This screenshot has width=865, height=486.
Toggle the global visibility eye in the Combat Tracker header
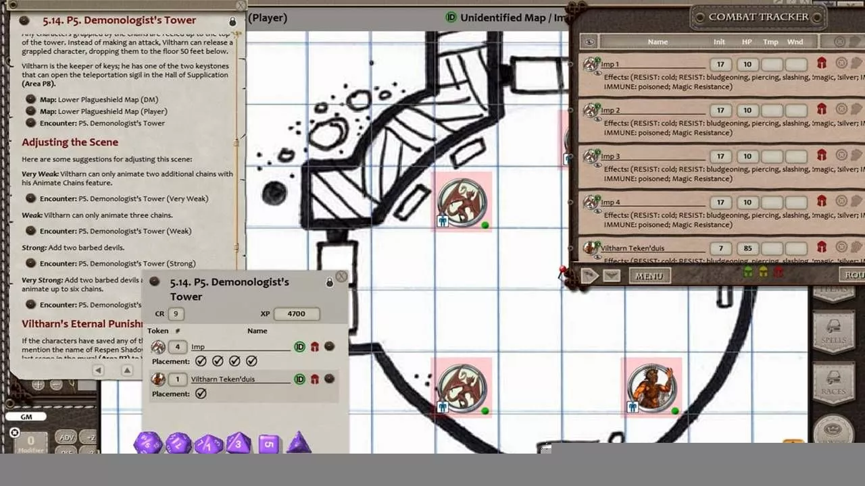click(589, 42)
